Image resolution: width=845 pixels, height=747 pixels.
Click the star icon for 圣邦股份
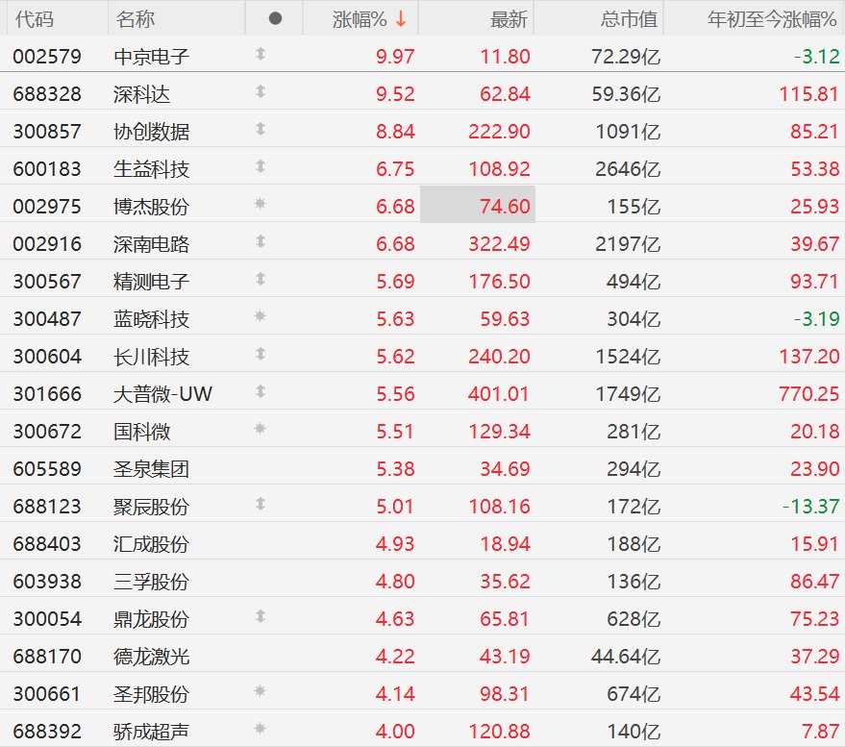[x=261, y=691]
